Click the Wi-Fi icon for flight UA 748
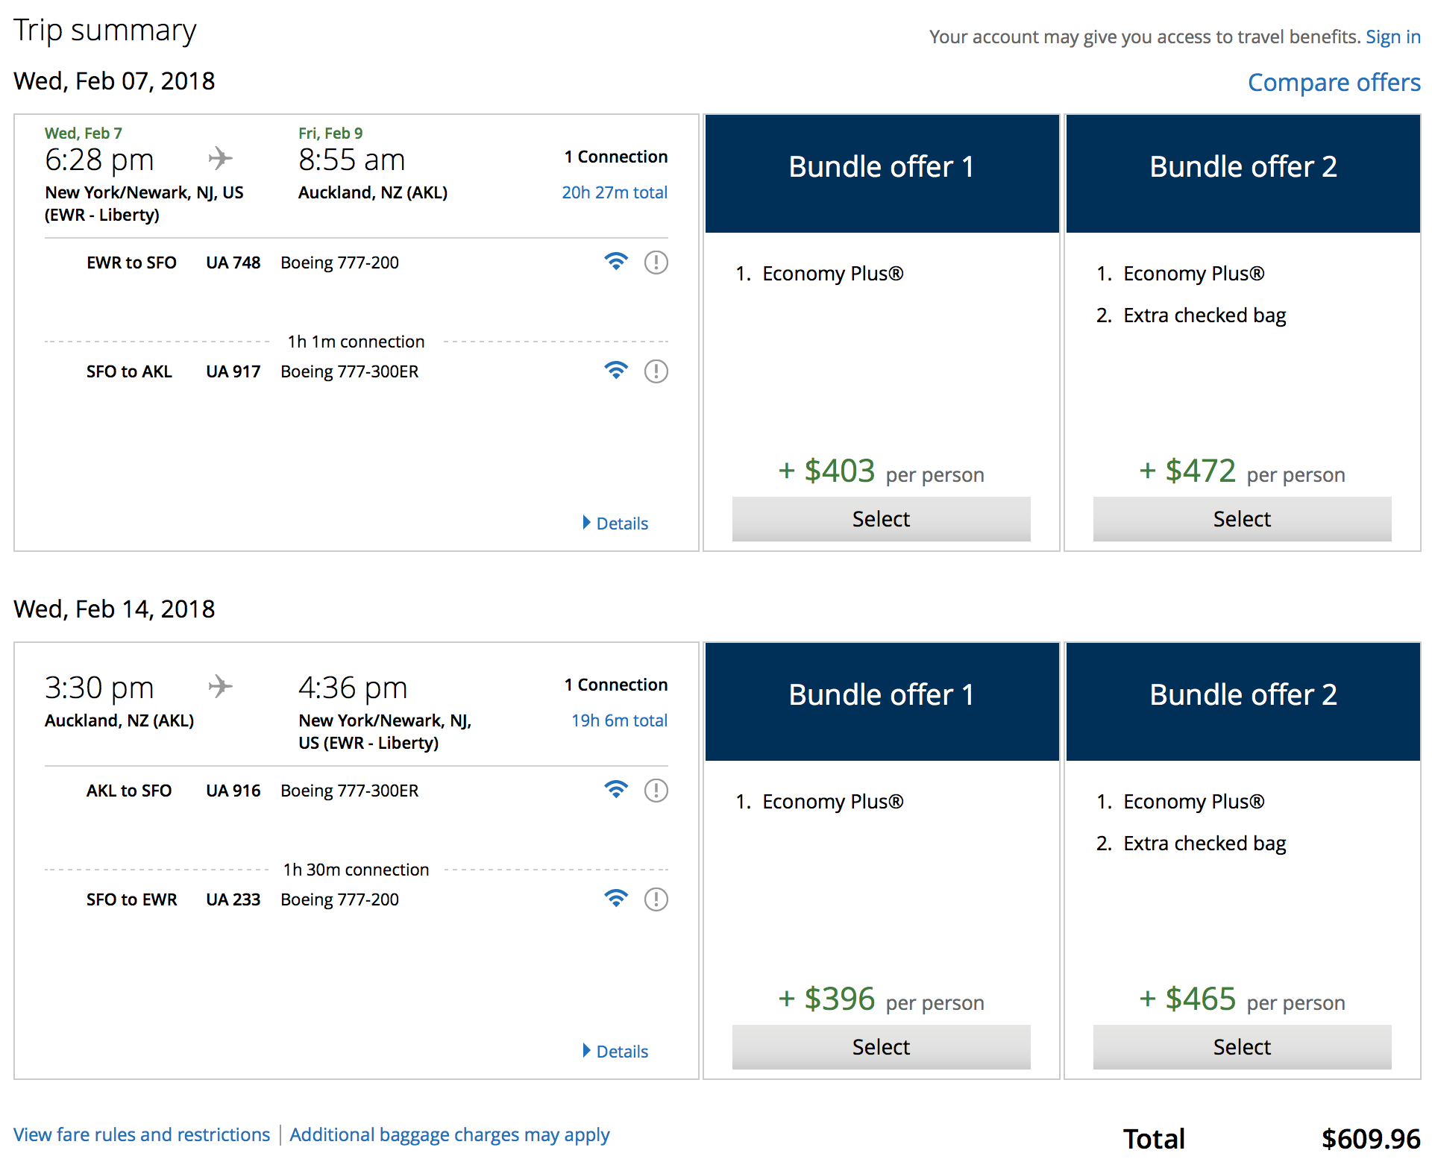 (x=616, y=262)
